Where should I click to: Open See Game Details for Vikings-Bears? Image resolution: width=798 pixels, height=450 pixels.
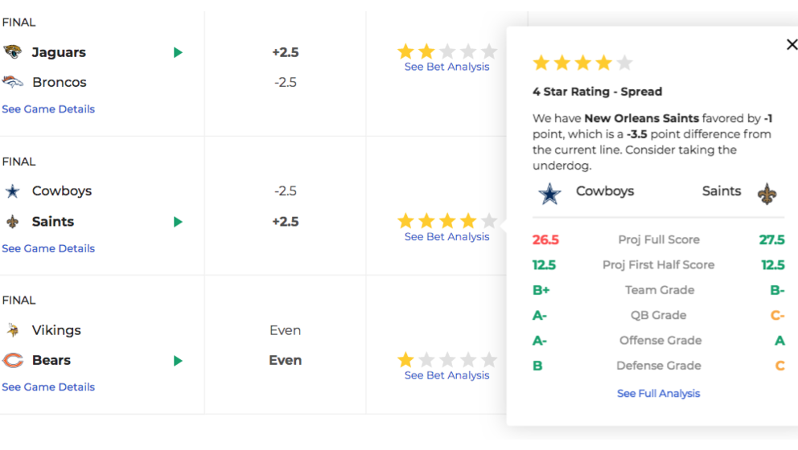tap(48, 387)
